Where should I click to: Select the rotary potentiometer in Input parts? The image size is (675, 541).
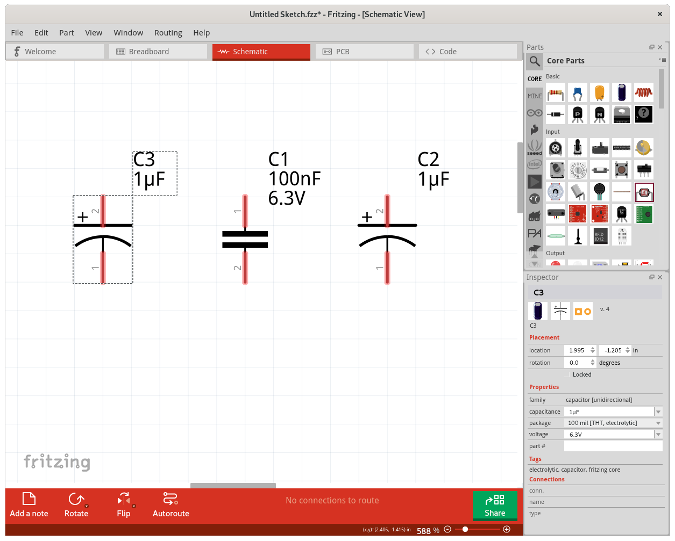click(x=578, y=148)
